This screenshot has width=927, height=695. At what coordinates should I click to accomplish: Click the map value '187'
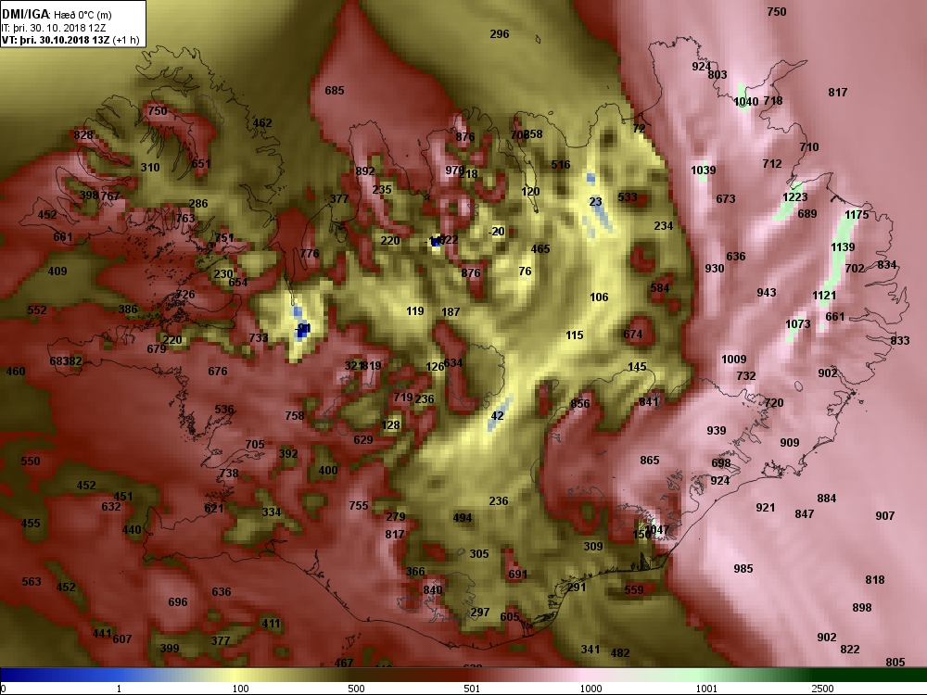[x=451, y=311]
